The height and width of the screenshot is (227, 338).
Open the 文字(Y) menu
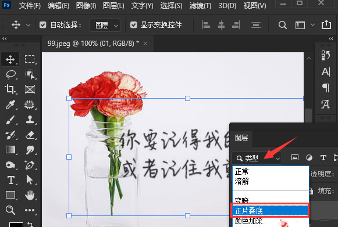(x=143, y=6)
